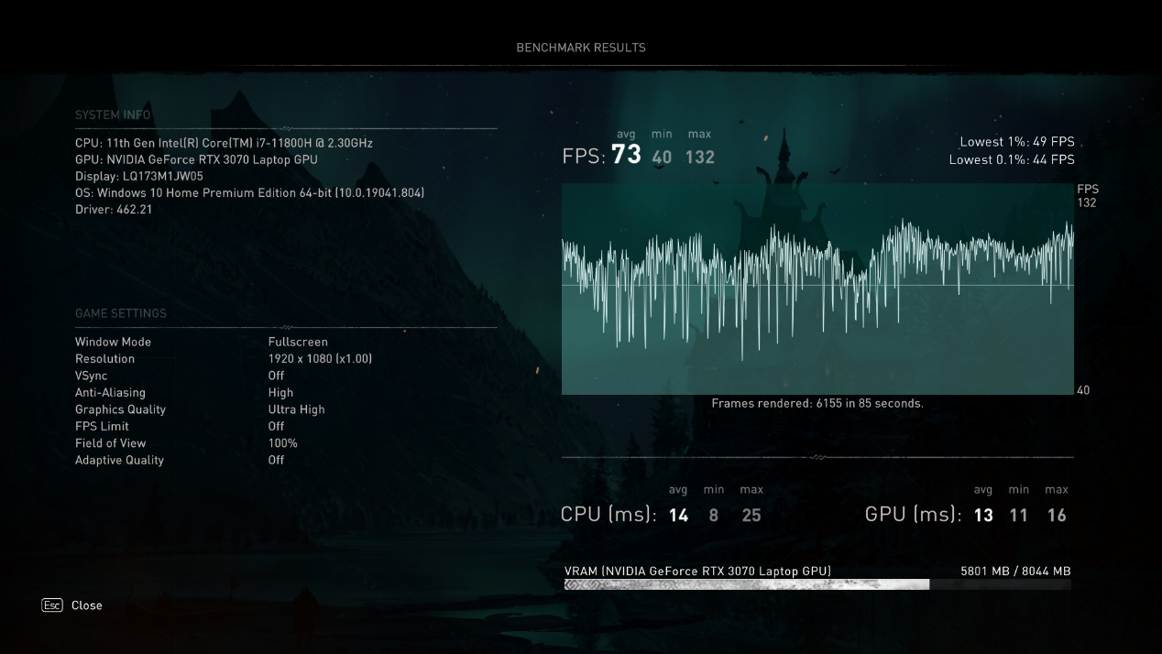Click the GPU (ms) label
This screenshot has width=1162, height=654.
click(x=914, y=515)
